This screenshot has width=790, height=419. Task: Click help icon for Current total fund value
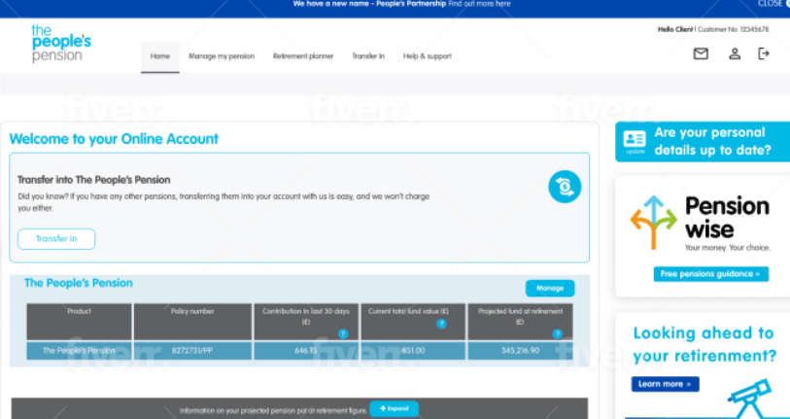tap(441, 324)
